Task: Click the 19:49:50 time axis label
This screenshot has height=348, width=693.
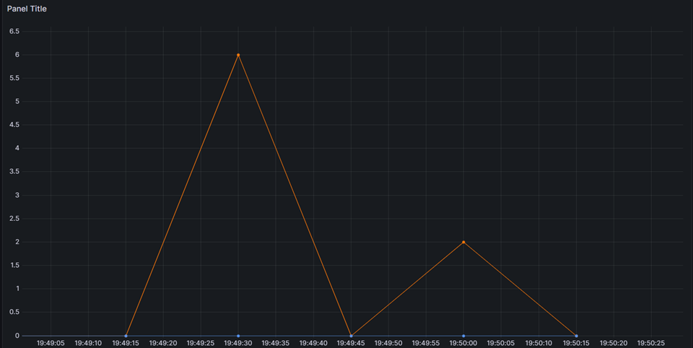Action: (x=388, y=343)
